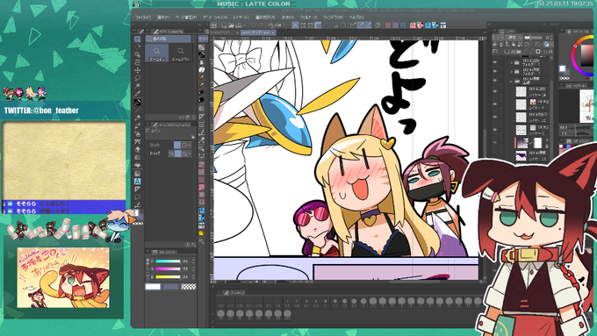
Task: Open the フィルター menu
Action: click(308, 18)
